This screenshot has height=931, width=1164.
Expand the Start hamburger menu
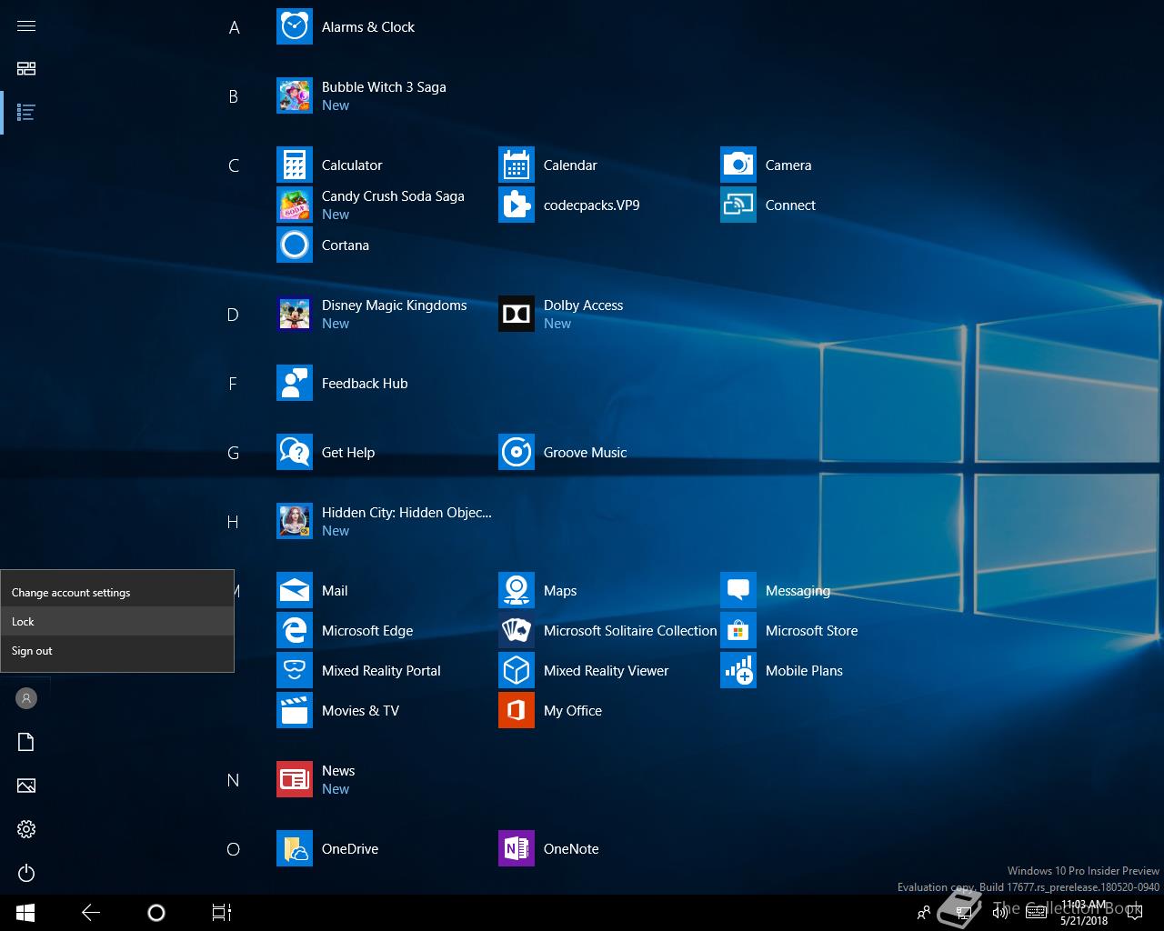26,25
